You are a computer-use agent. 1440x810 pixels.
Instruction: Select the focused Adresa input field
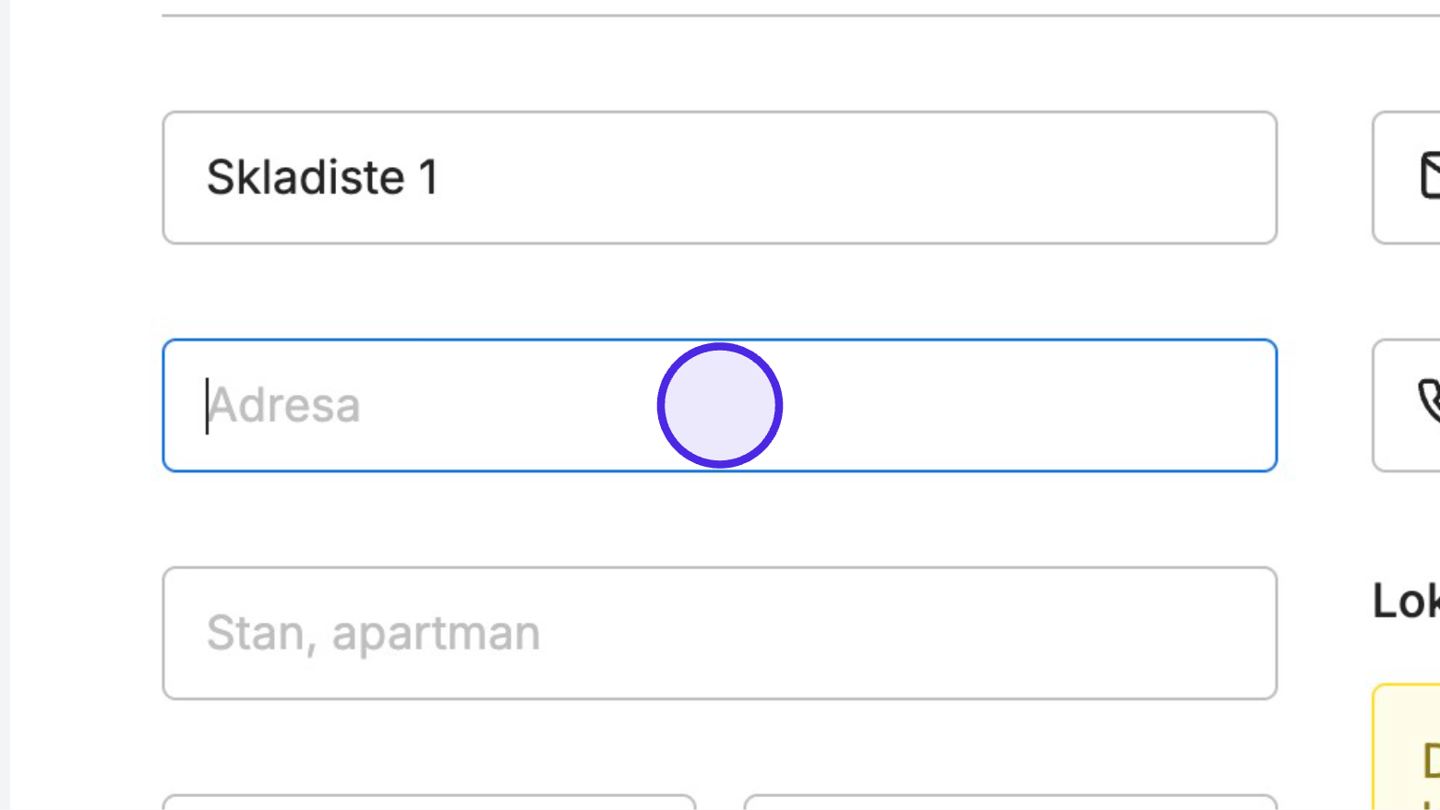point(720,405)
